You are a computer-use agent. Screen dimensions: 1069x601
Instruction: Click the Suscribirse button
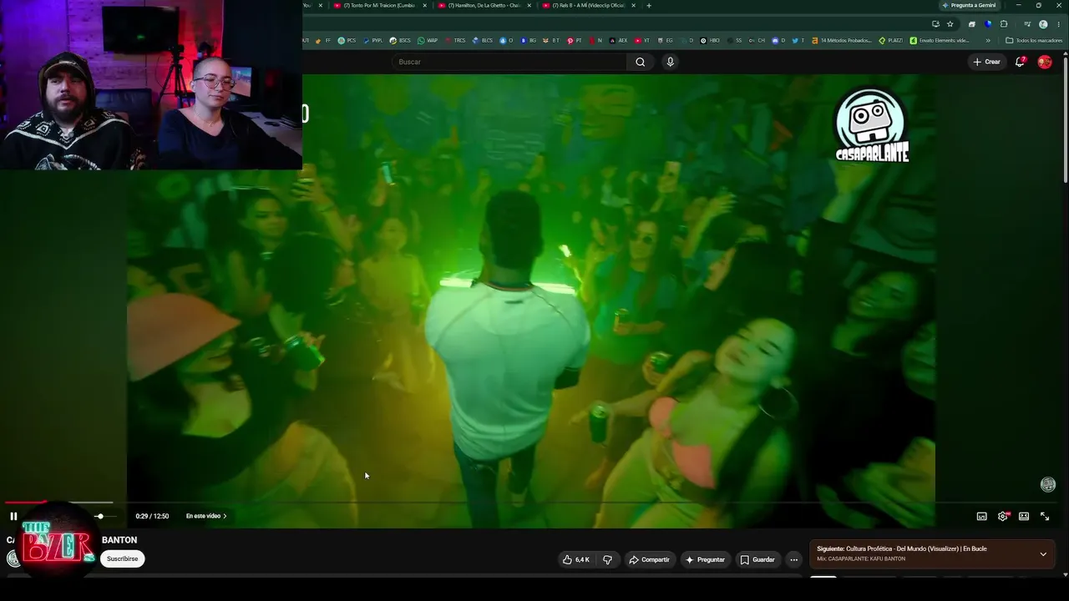[x=123, y=559]
